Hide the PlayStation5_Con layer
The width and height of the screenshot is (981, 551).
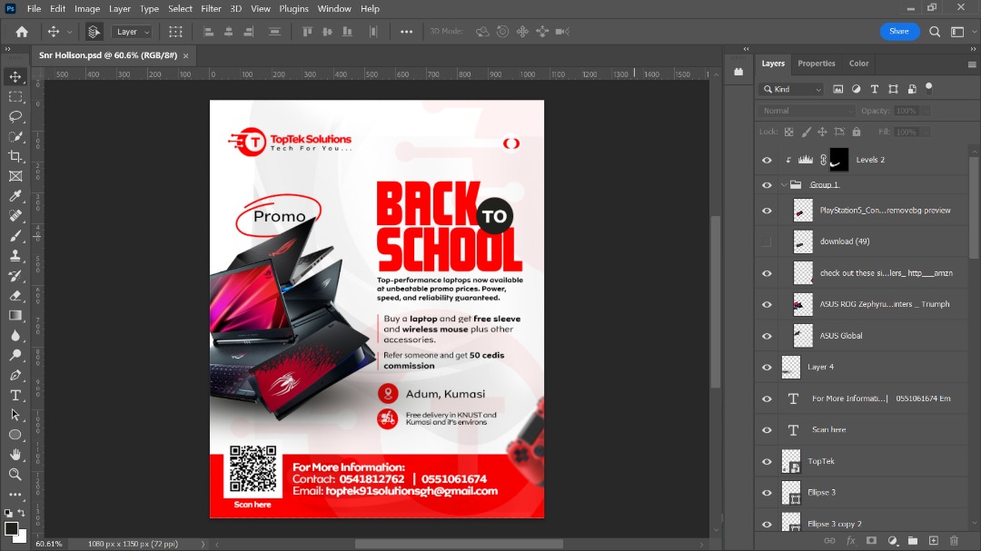pos(767,211)
